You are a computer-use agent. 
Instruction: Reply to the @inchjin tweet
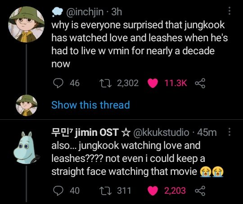(x=58, y=83)
